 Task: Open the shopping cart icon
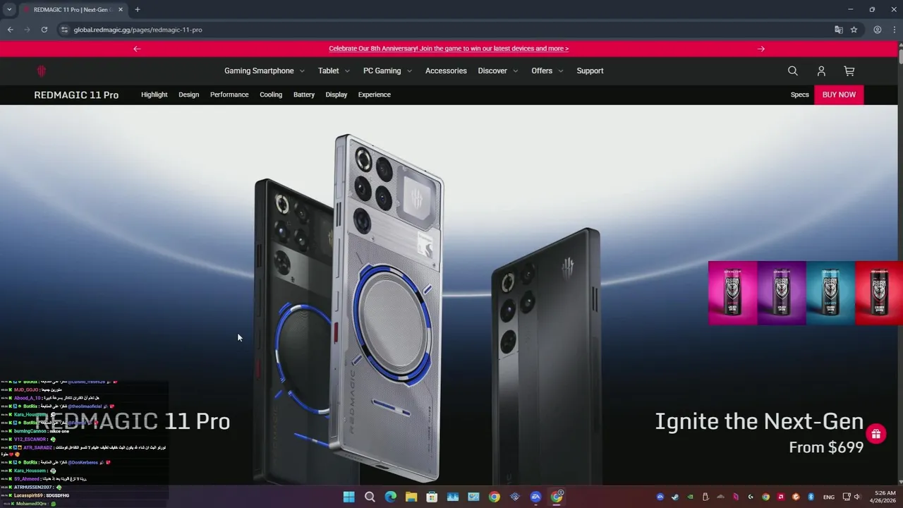click(849, 71)
